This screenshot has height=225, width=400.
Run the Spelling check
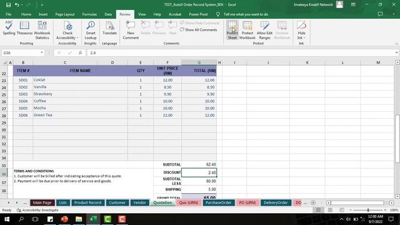coord(9,28)
